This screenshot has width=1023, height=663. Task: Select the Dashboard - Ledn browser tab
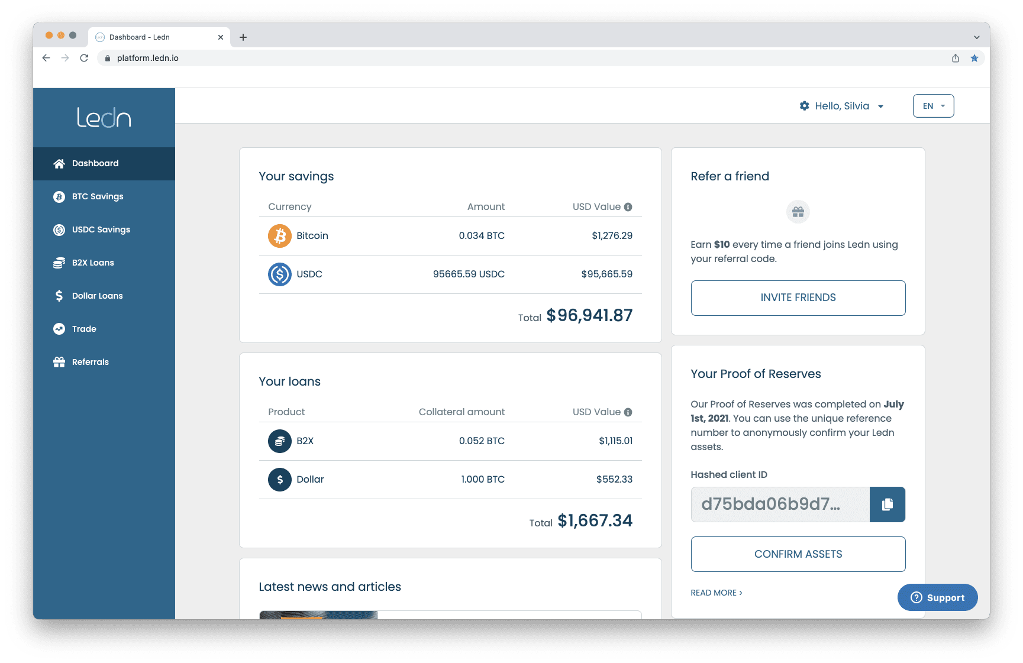(x=160, y=37)
